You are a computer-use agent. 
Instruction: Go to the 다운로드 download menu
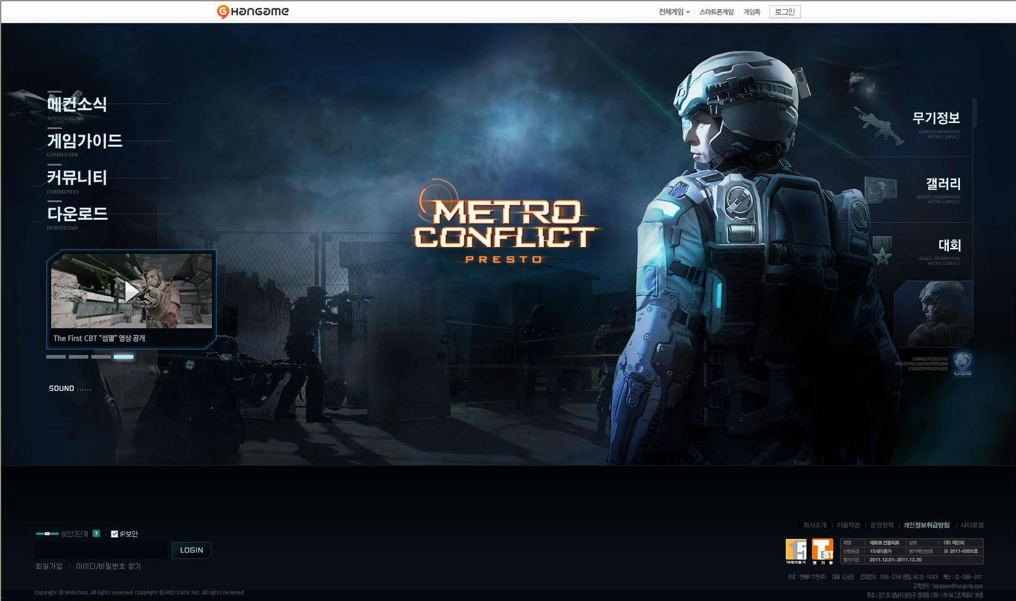[77, 214]
